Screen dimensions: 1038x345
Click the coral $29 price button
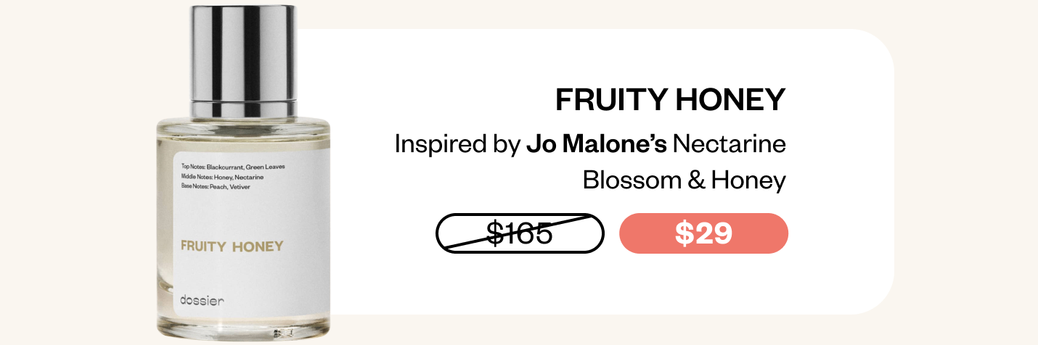tap(703, 233)
